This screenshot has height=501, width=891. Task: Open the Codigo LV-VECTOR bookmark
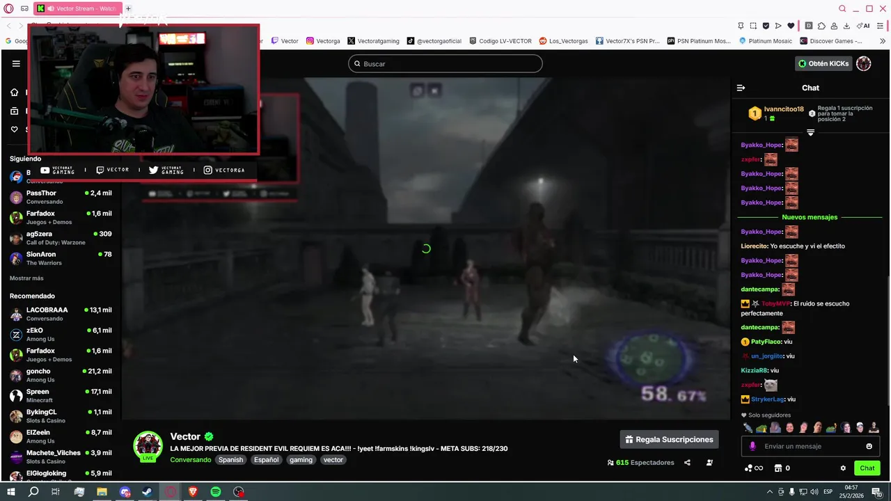(500, 41)
